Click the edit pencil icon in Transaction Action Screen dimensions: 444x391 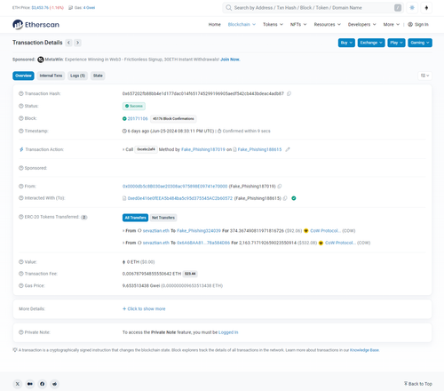(288, 149)
